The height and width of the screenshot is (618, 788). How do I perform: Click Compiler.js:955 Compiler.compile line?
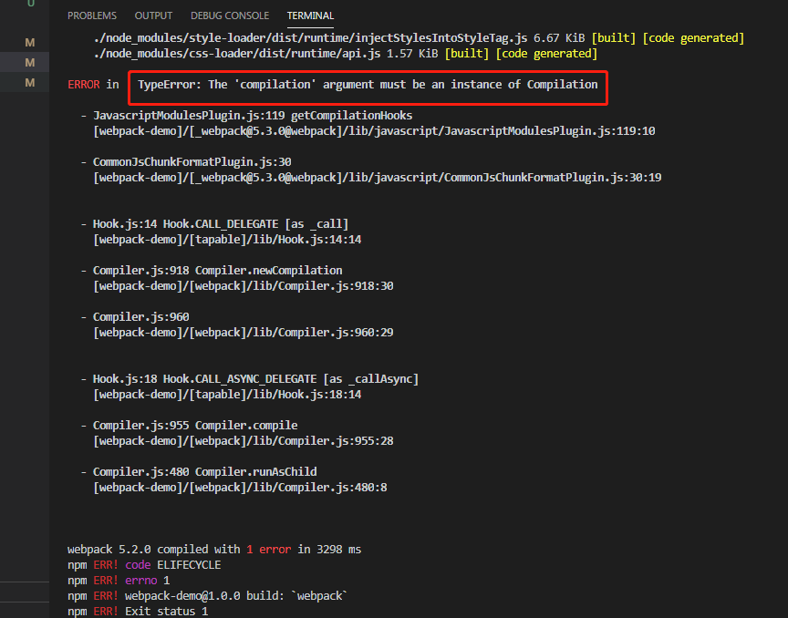(x=195, y=426)
